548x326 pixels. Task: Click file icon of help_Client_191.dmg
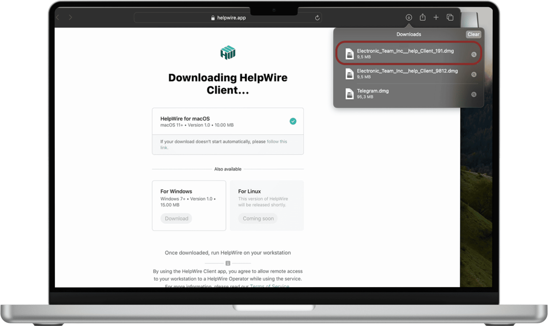pos(349,54)
